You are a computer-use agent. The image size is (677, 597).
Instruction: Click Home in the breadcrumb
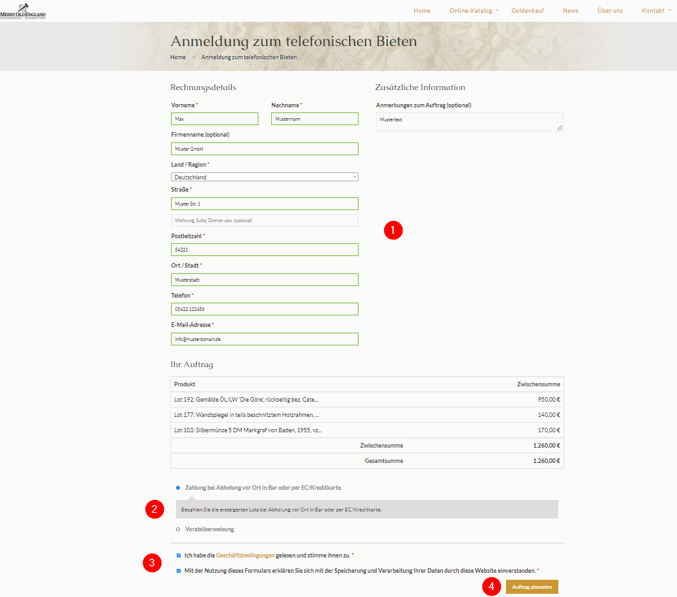pyautogui.click(x=178, y=57)
